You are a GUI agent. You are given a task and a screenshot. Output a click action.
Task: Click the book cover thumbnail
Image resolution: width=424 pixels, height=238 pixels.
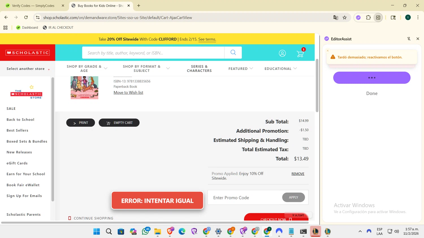[x=85, y=88]
